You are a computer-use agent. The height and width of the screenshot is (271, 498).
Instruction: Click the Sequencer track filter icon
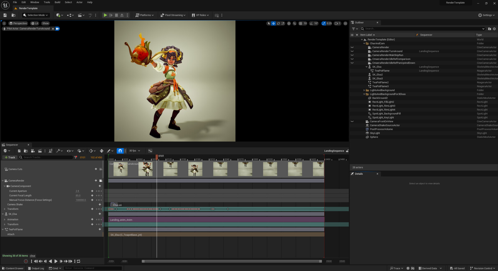tap(75, 157)
